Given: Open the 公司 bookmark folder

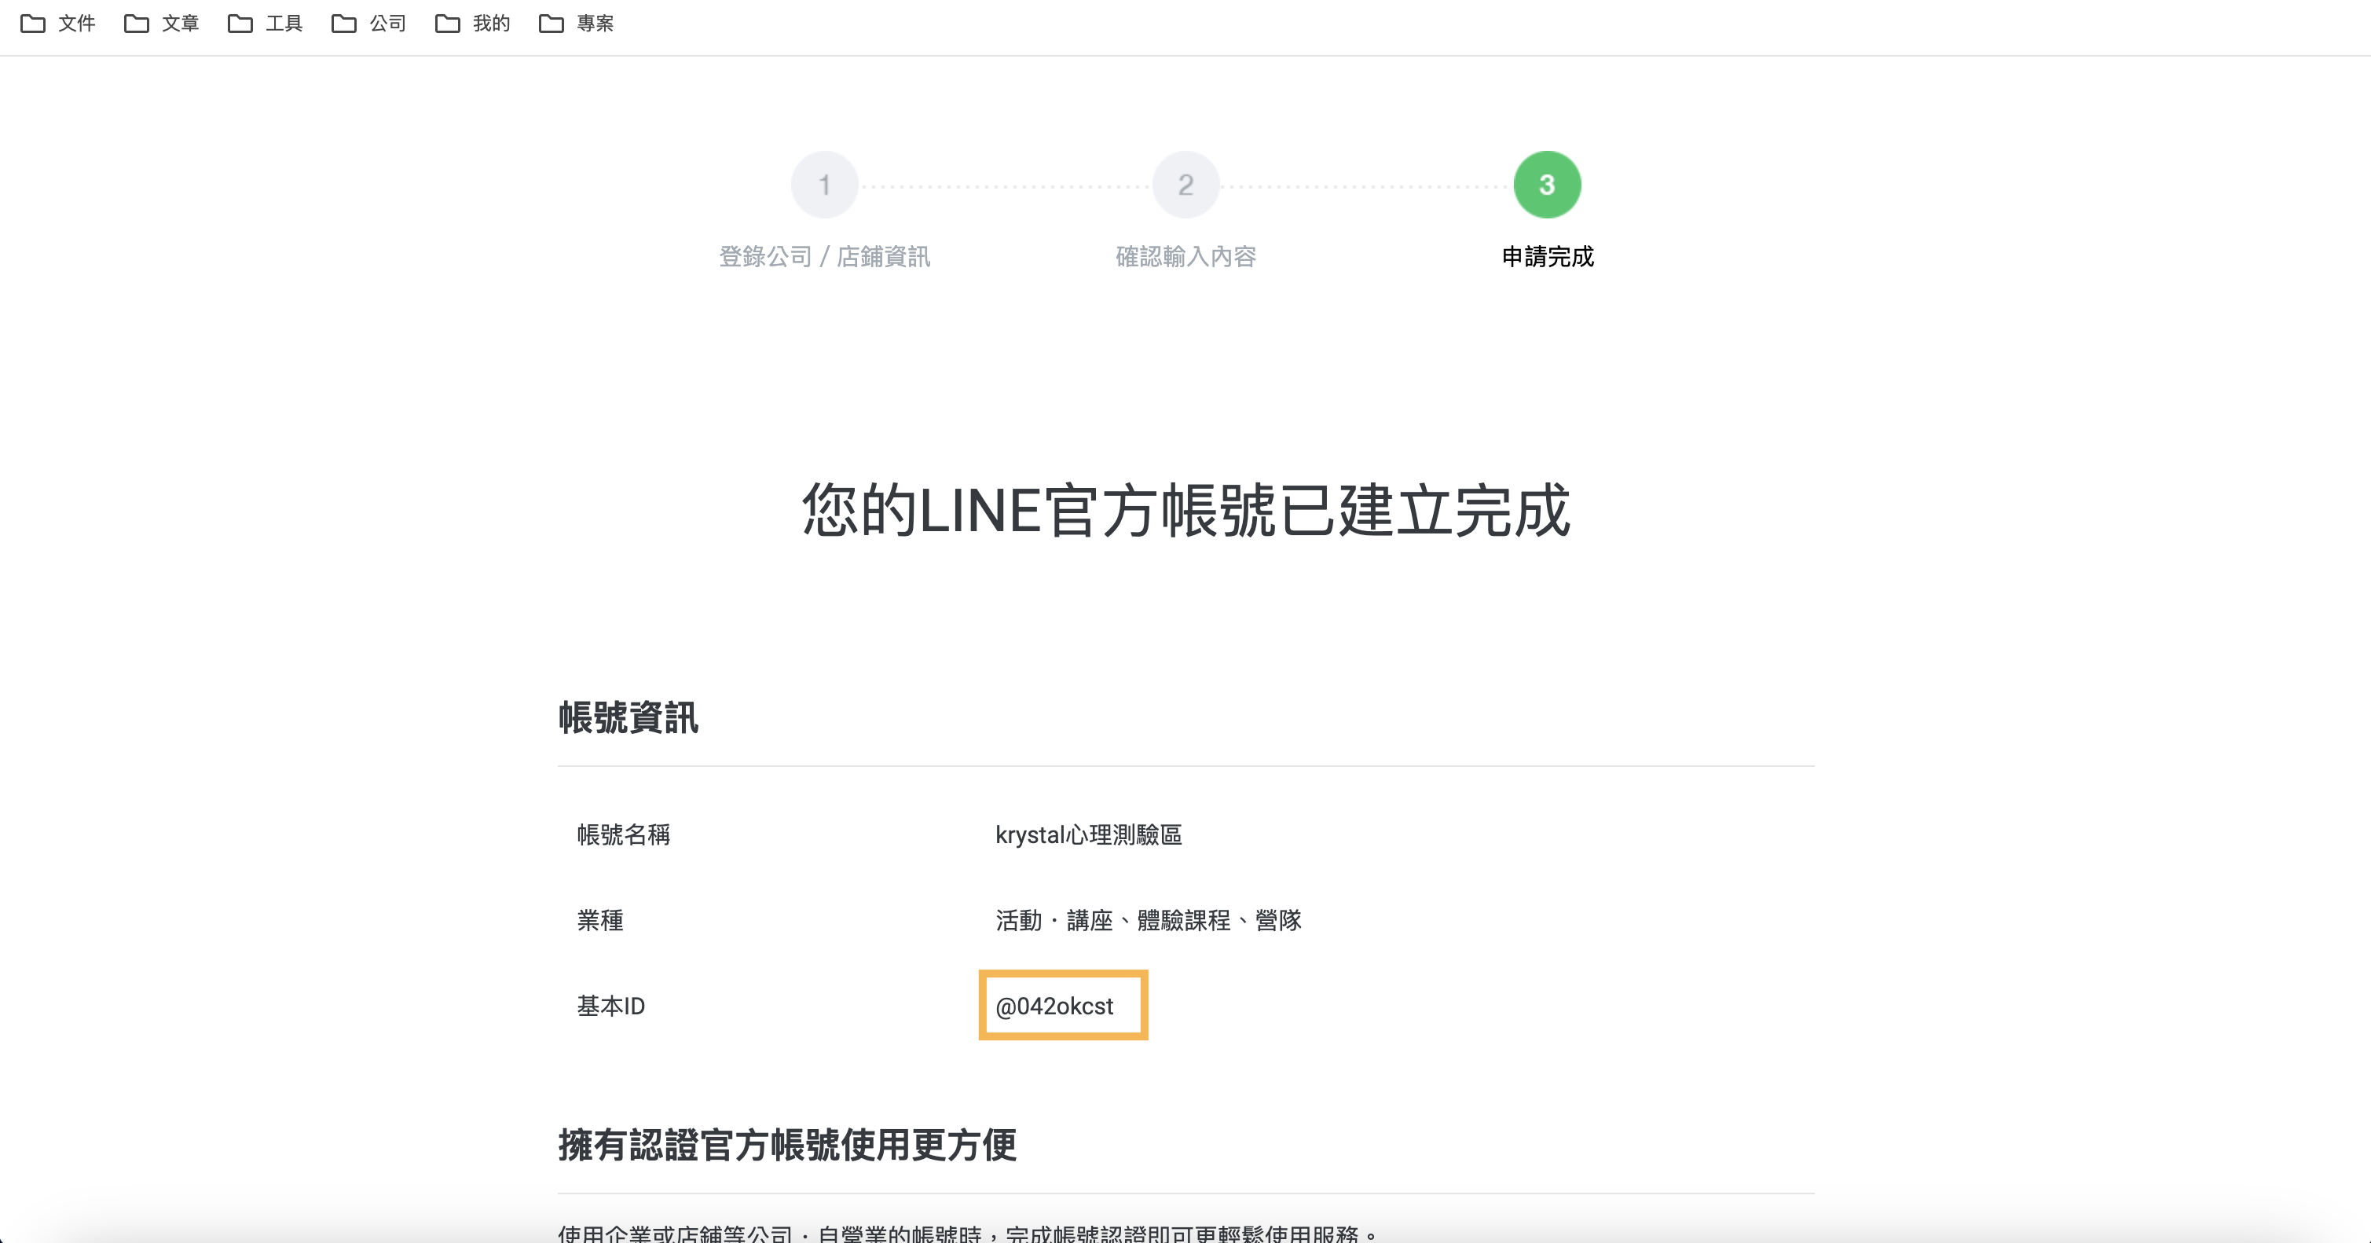Looking at the screenshot, I should pos(369,23).
